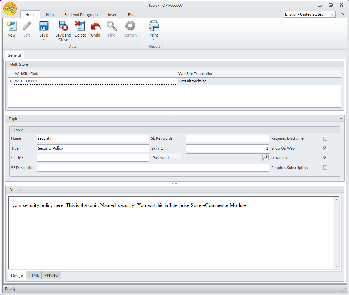Switch to the HTML editor tab
The image size is (349, 295).
point(34,275)
